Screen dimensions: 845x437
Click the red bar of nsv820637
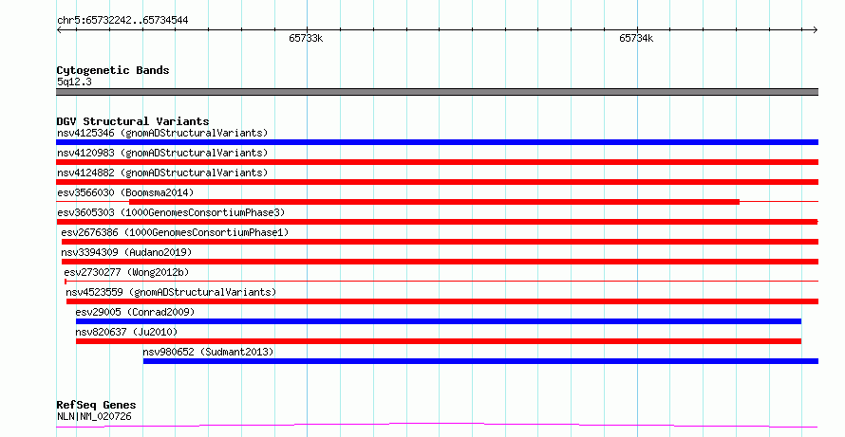439,342
